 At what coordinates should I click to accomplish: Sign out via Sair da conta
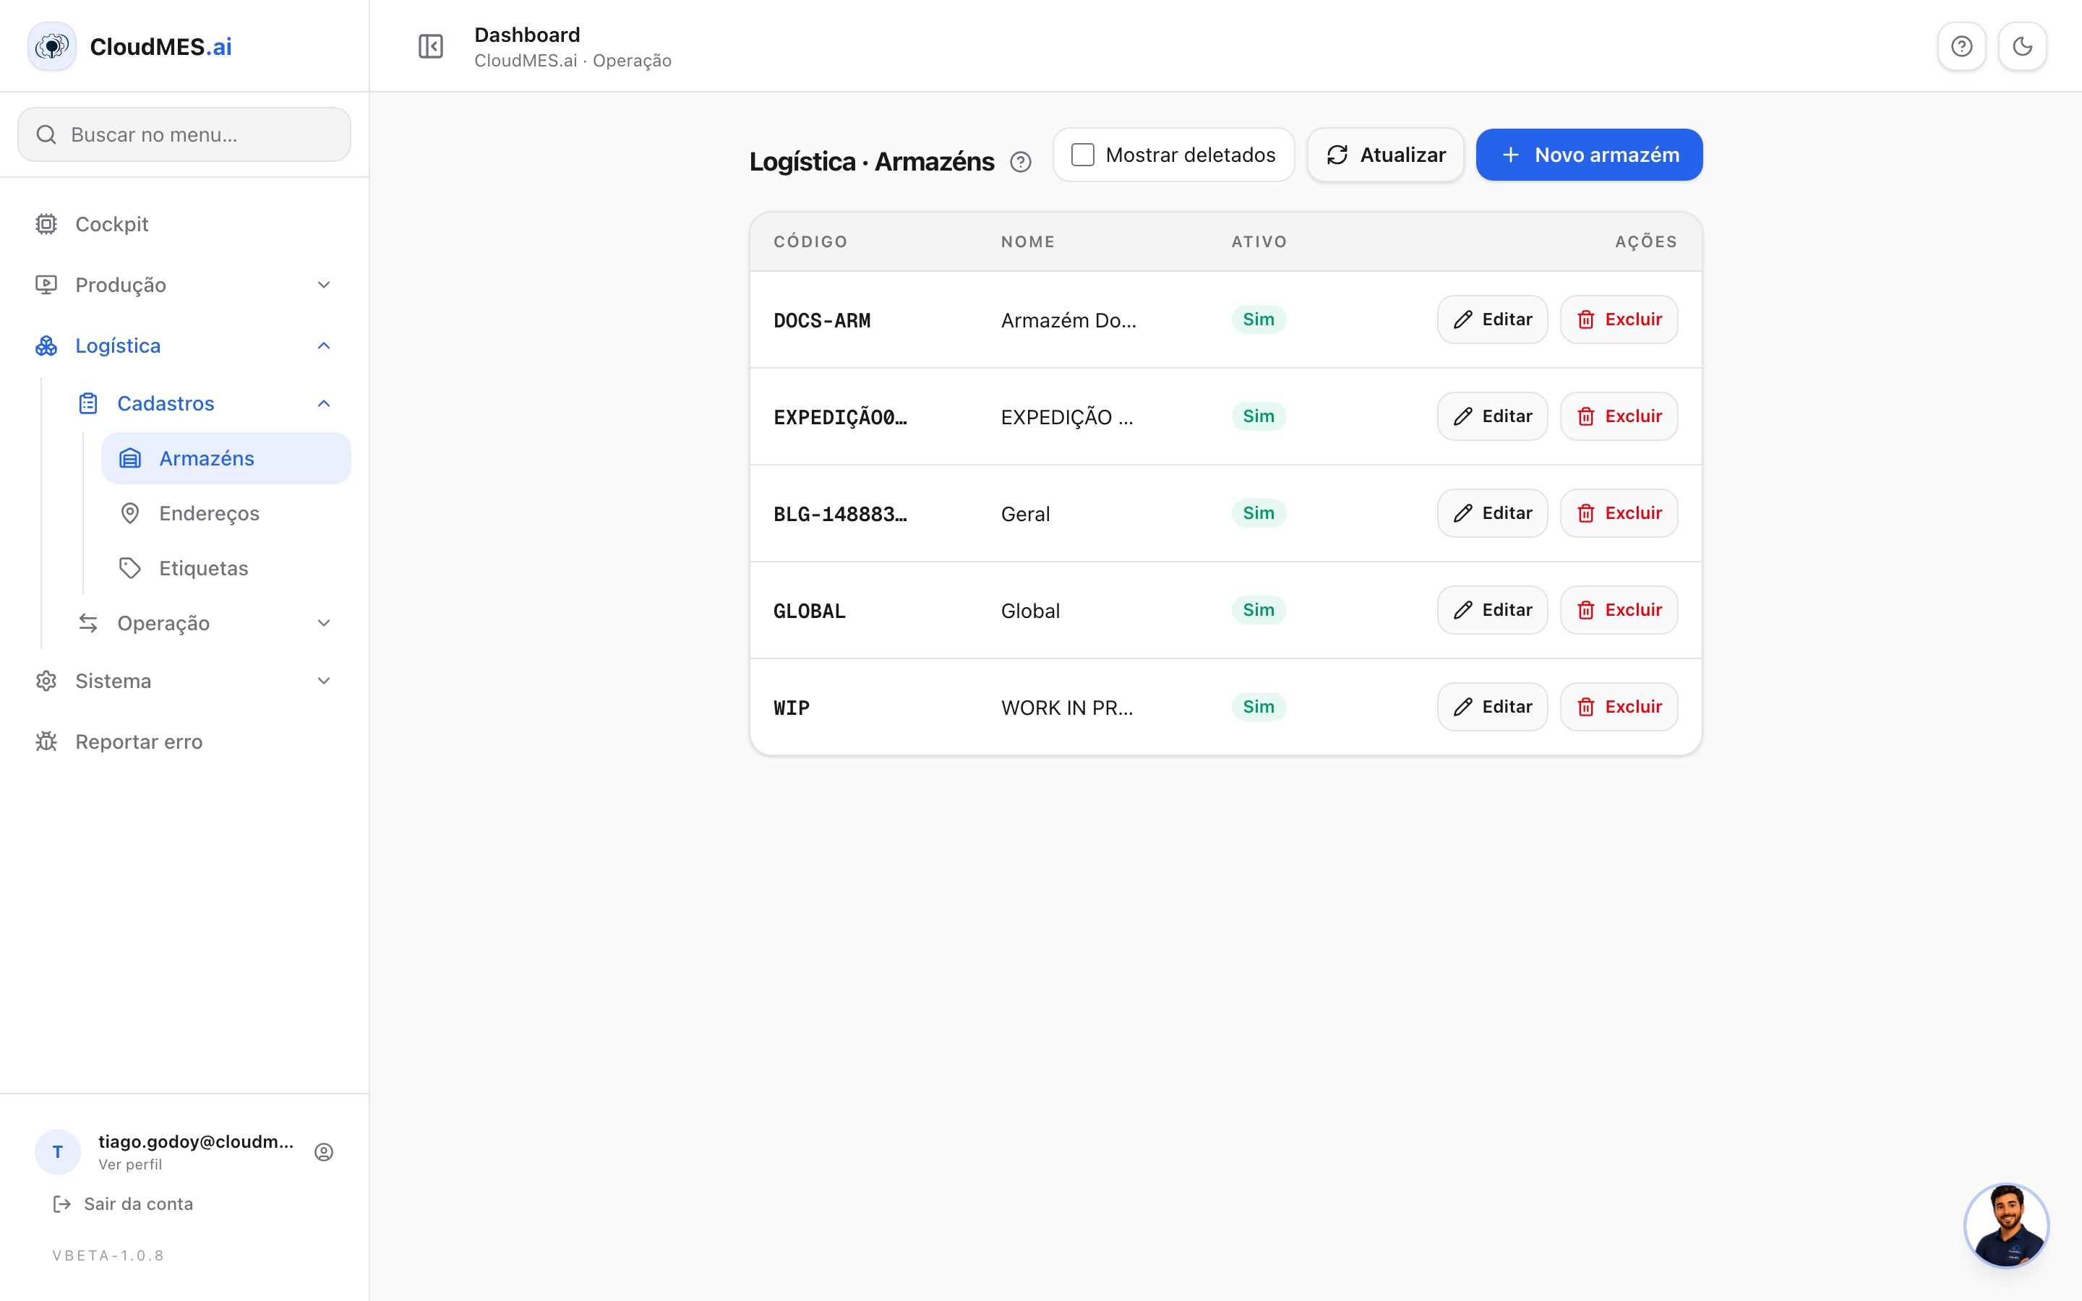click(x=123, y=1203)
